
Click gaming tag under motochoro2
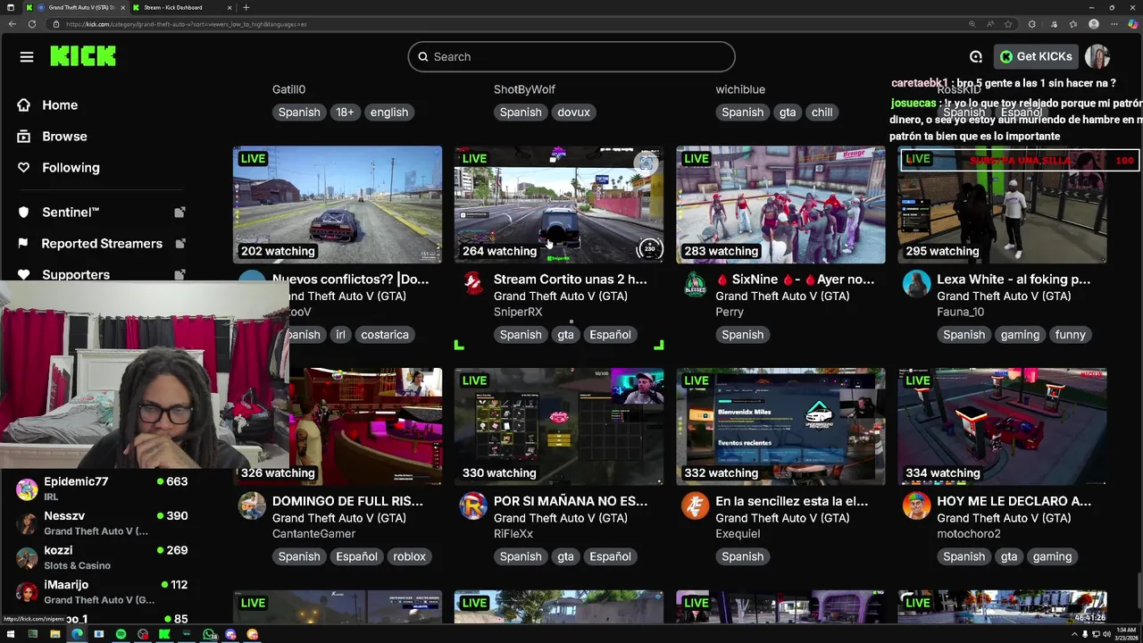[1052, 556]
